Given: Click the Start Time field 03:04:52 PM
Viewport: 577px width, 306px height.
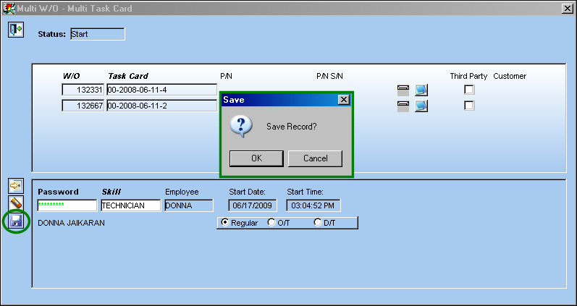Looking at the screenshot, I should [313, 205].
